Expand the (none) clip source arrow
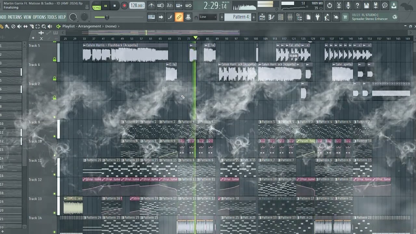This screenshot has height=234, width=416. click(x=119, y=26)
